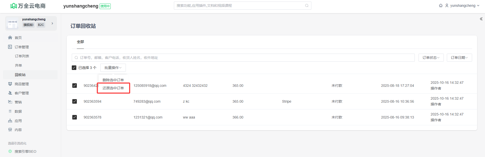Click the home icon in top header
This screenshot has width=485, height=157.
pos(441,6)
